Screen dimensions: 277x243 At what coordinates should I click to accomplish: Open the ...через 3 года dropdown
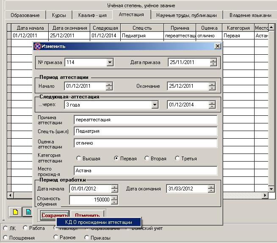click(155, 105)
